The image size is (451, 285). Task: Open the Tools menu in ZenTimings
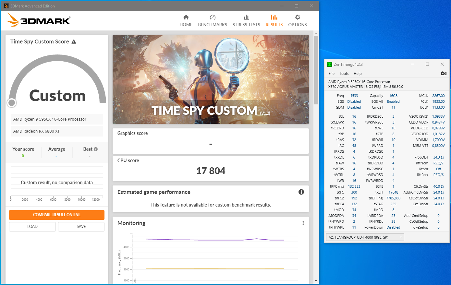pos(344,74)
